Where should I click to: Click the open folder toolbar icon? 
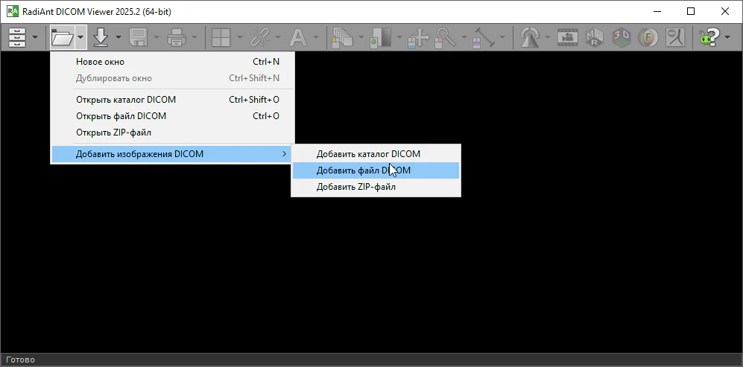pyautogui.click(x=61, y=36)
